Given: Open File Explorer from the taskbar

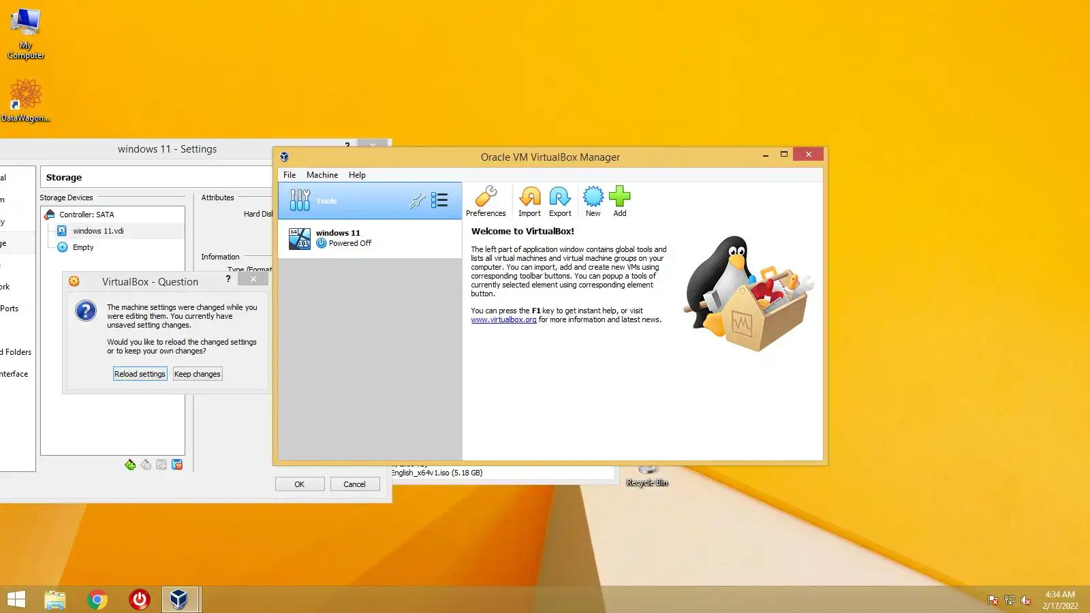Looking at the screenshot, I should (x=55, y=599).
